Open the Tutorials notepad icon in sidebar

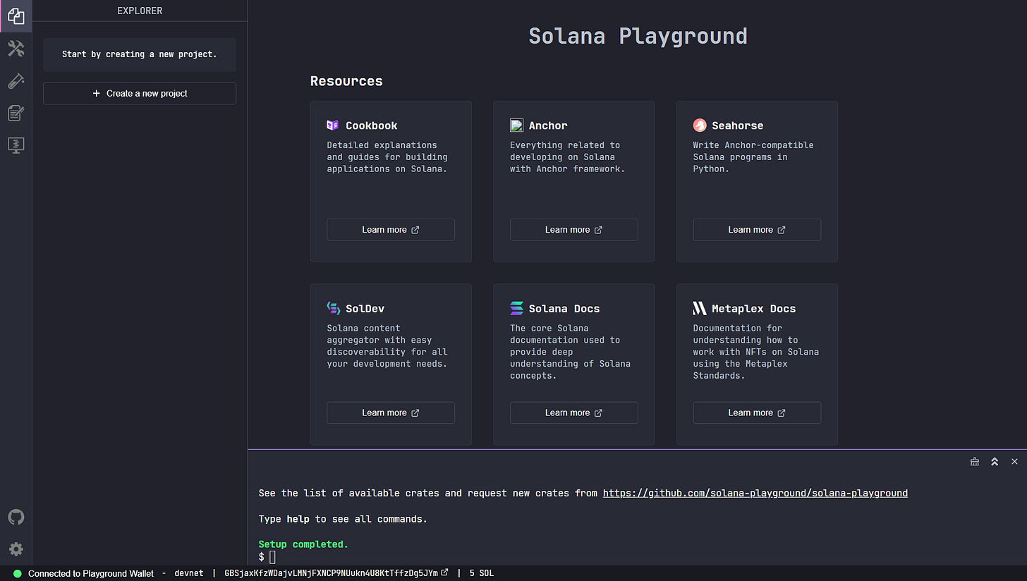(x=16, y=113)
